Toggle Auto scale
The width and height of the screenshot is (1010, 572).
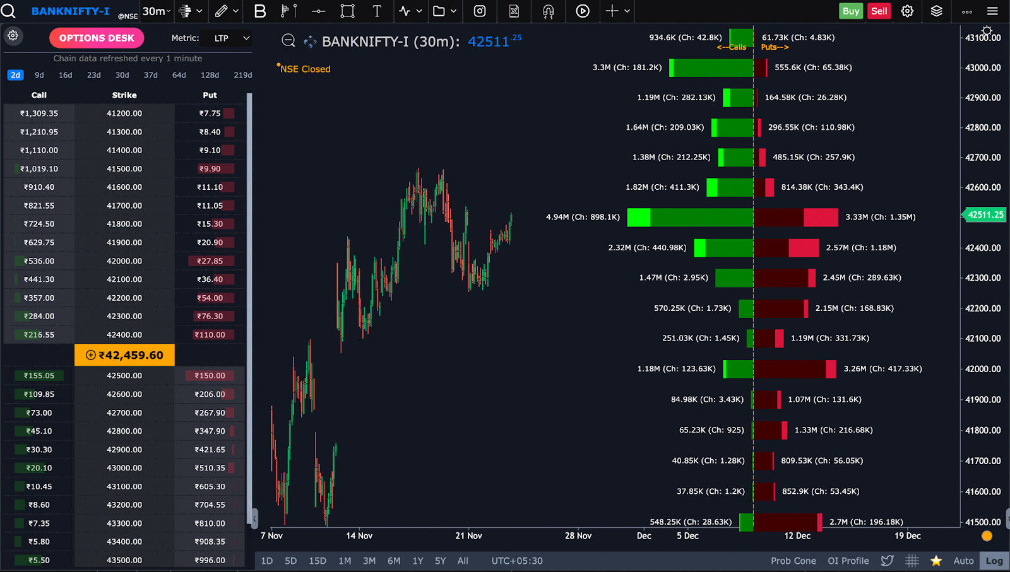963,561
